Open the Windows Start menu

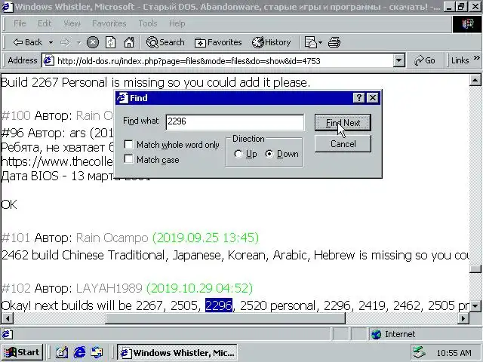[22, 352]
